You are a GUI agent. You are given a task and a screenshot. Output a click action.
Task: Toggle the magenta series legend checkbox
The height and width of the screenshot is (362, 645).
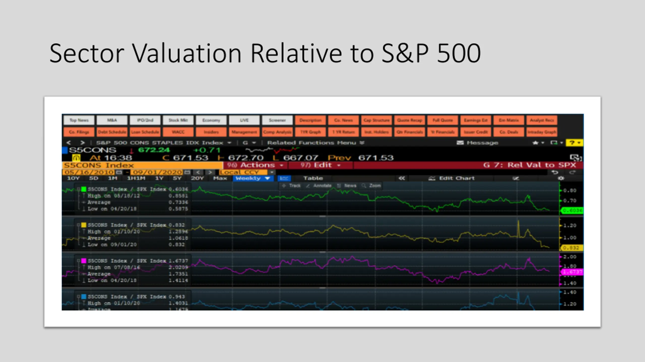(78, 261)
